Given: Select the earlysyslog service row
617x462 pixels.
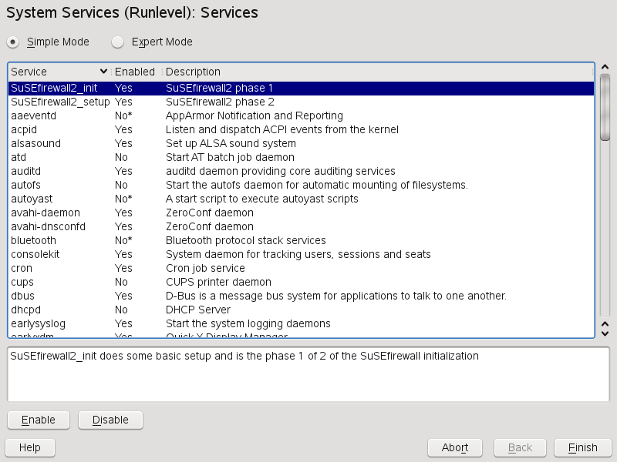Looking at the screenshot, I should click(301, 323).
